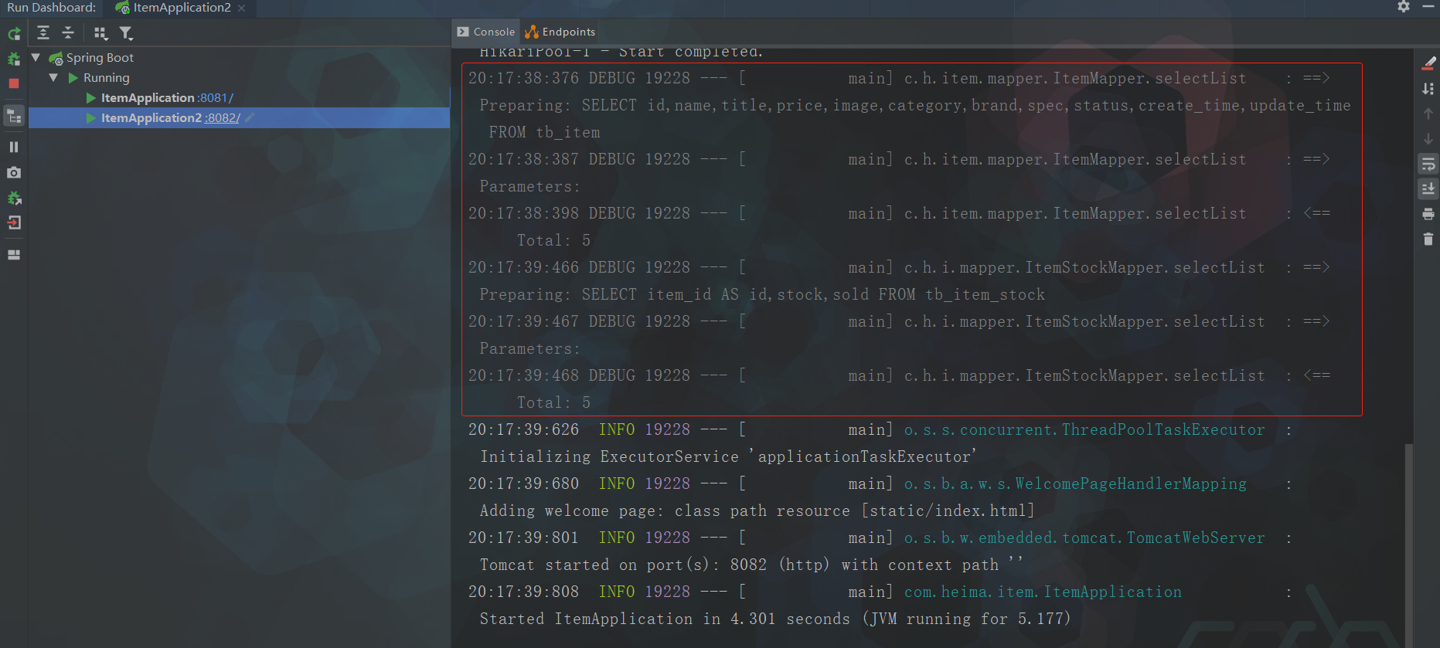Open the filter dropdown icon
The height and width of the screenshot is (648, 1440).
tap(126, 33)
